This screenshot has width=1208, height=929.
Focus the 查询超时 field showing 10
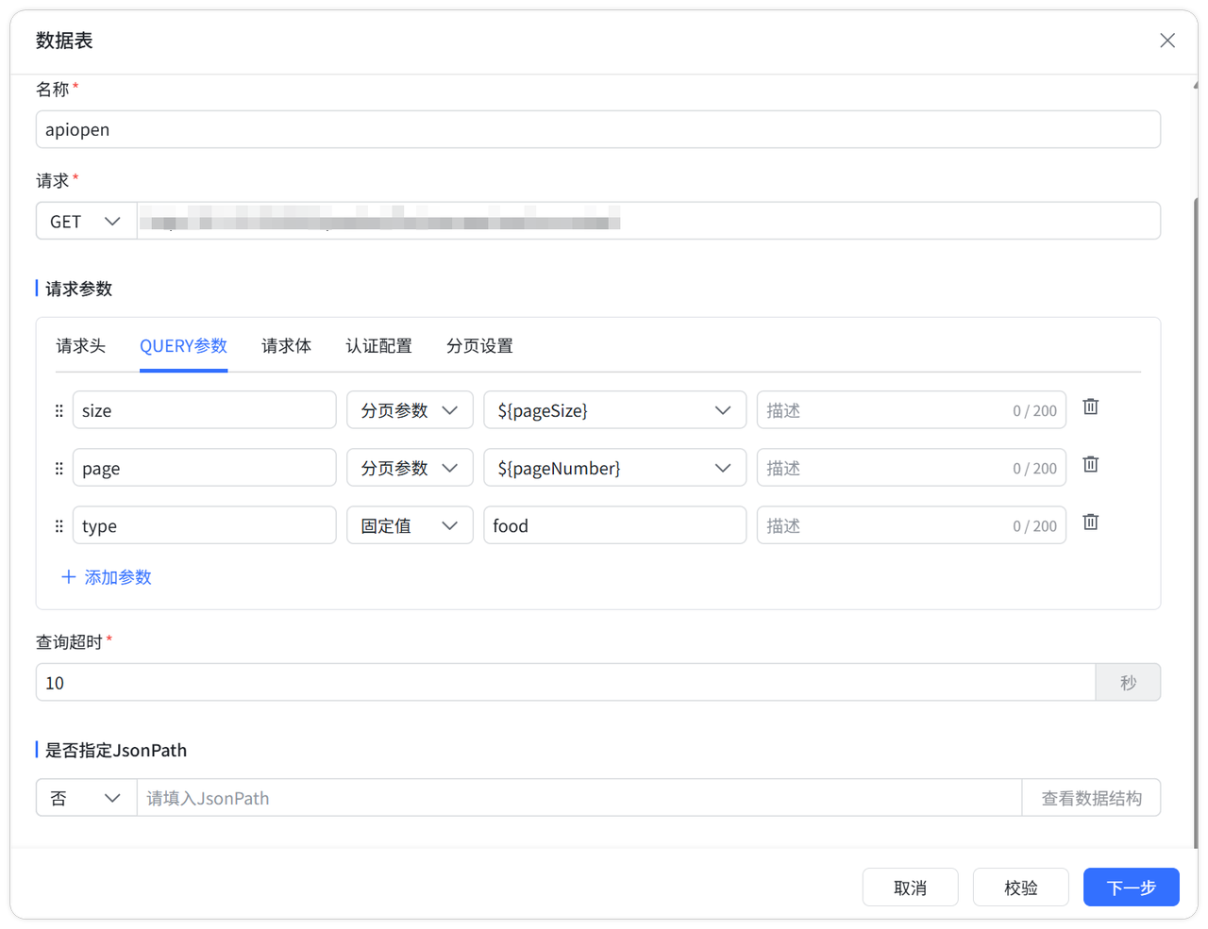pyautogui.click(x=565, y=682)
